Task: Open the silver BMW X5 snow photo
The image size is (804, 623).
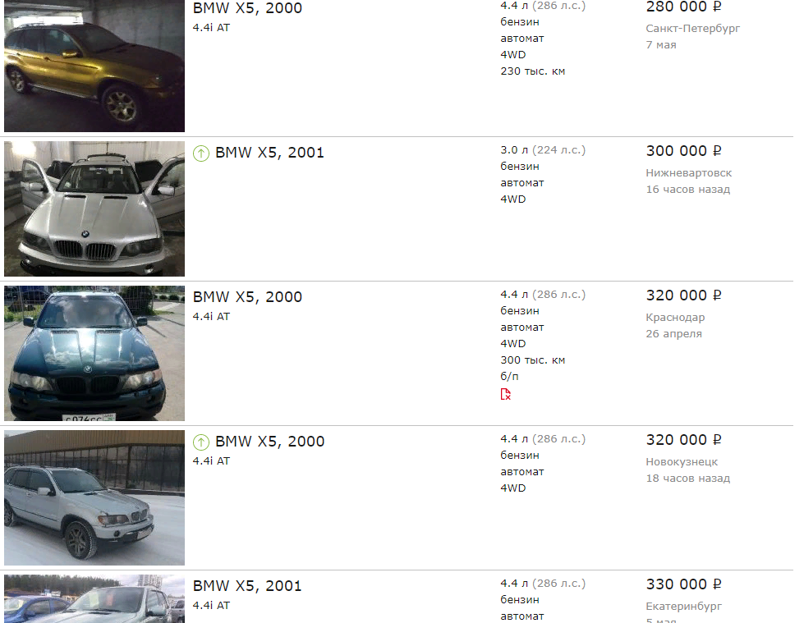Action: [x=94, y=498]
